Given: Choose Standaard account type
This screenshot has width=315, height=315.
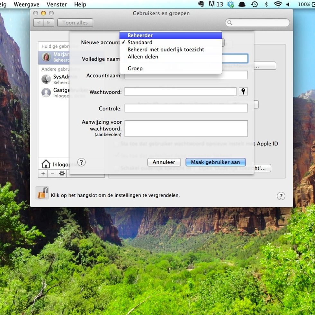Looking at the screenshot, I should [171, 42].
